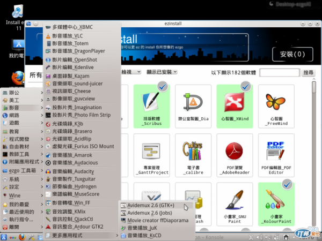
Task: Select the AdobeReader PDF tile
Action: click(235, 155)
